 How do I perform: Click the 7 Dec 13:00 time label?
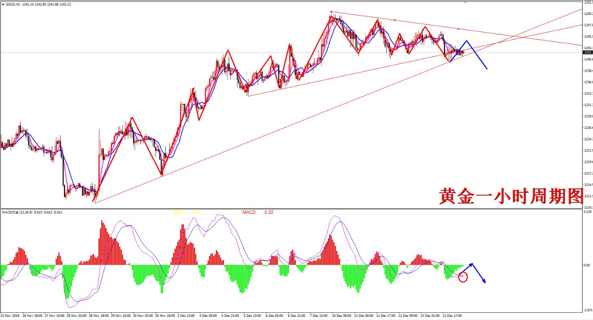319,316
